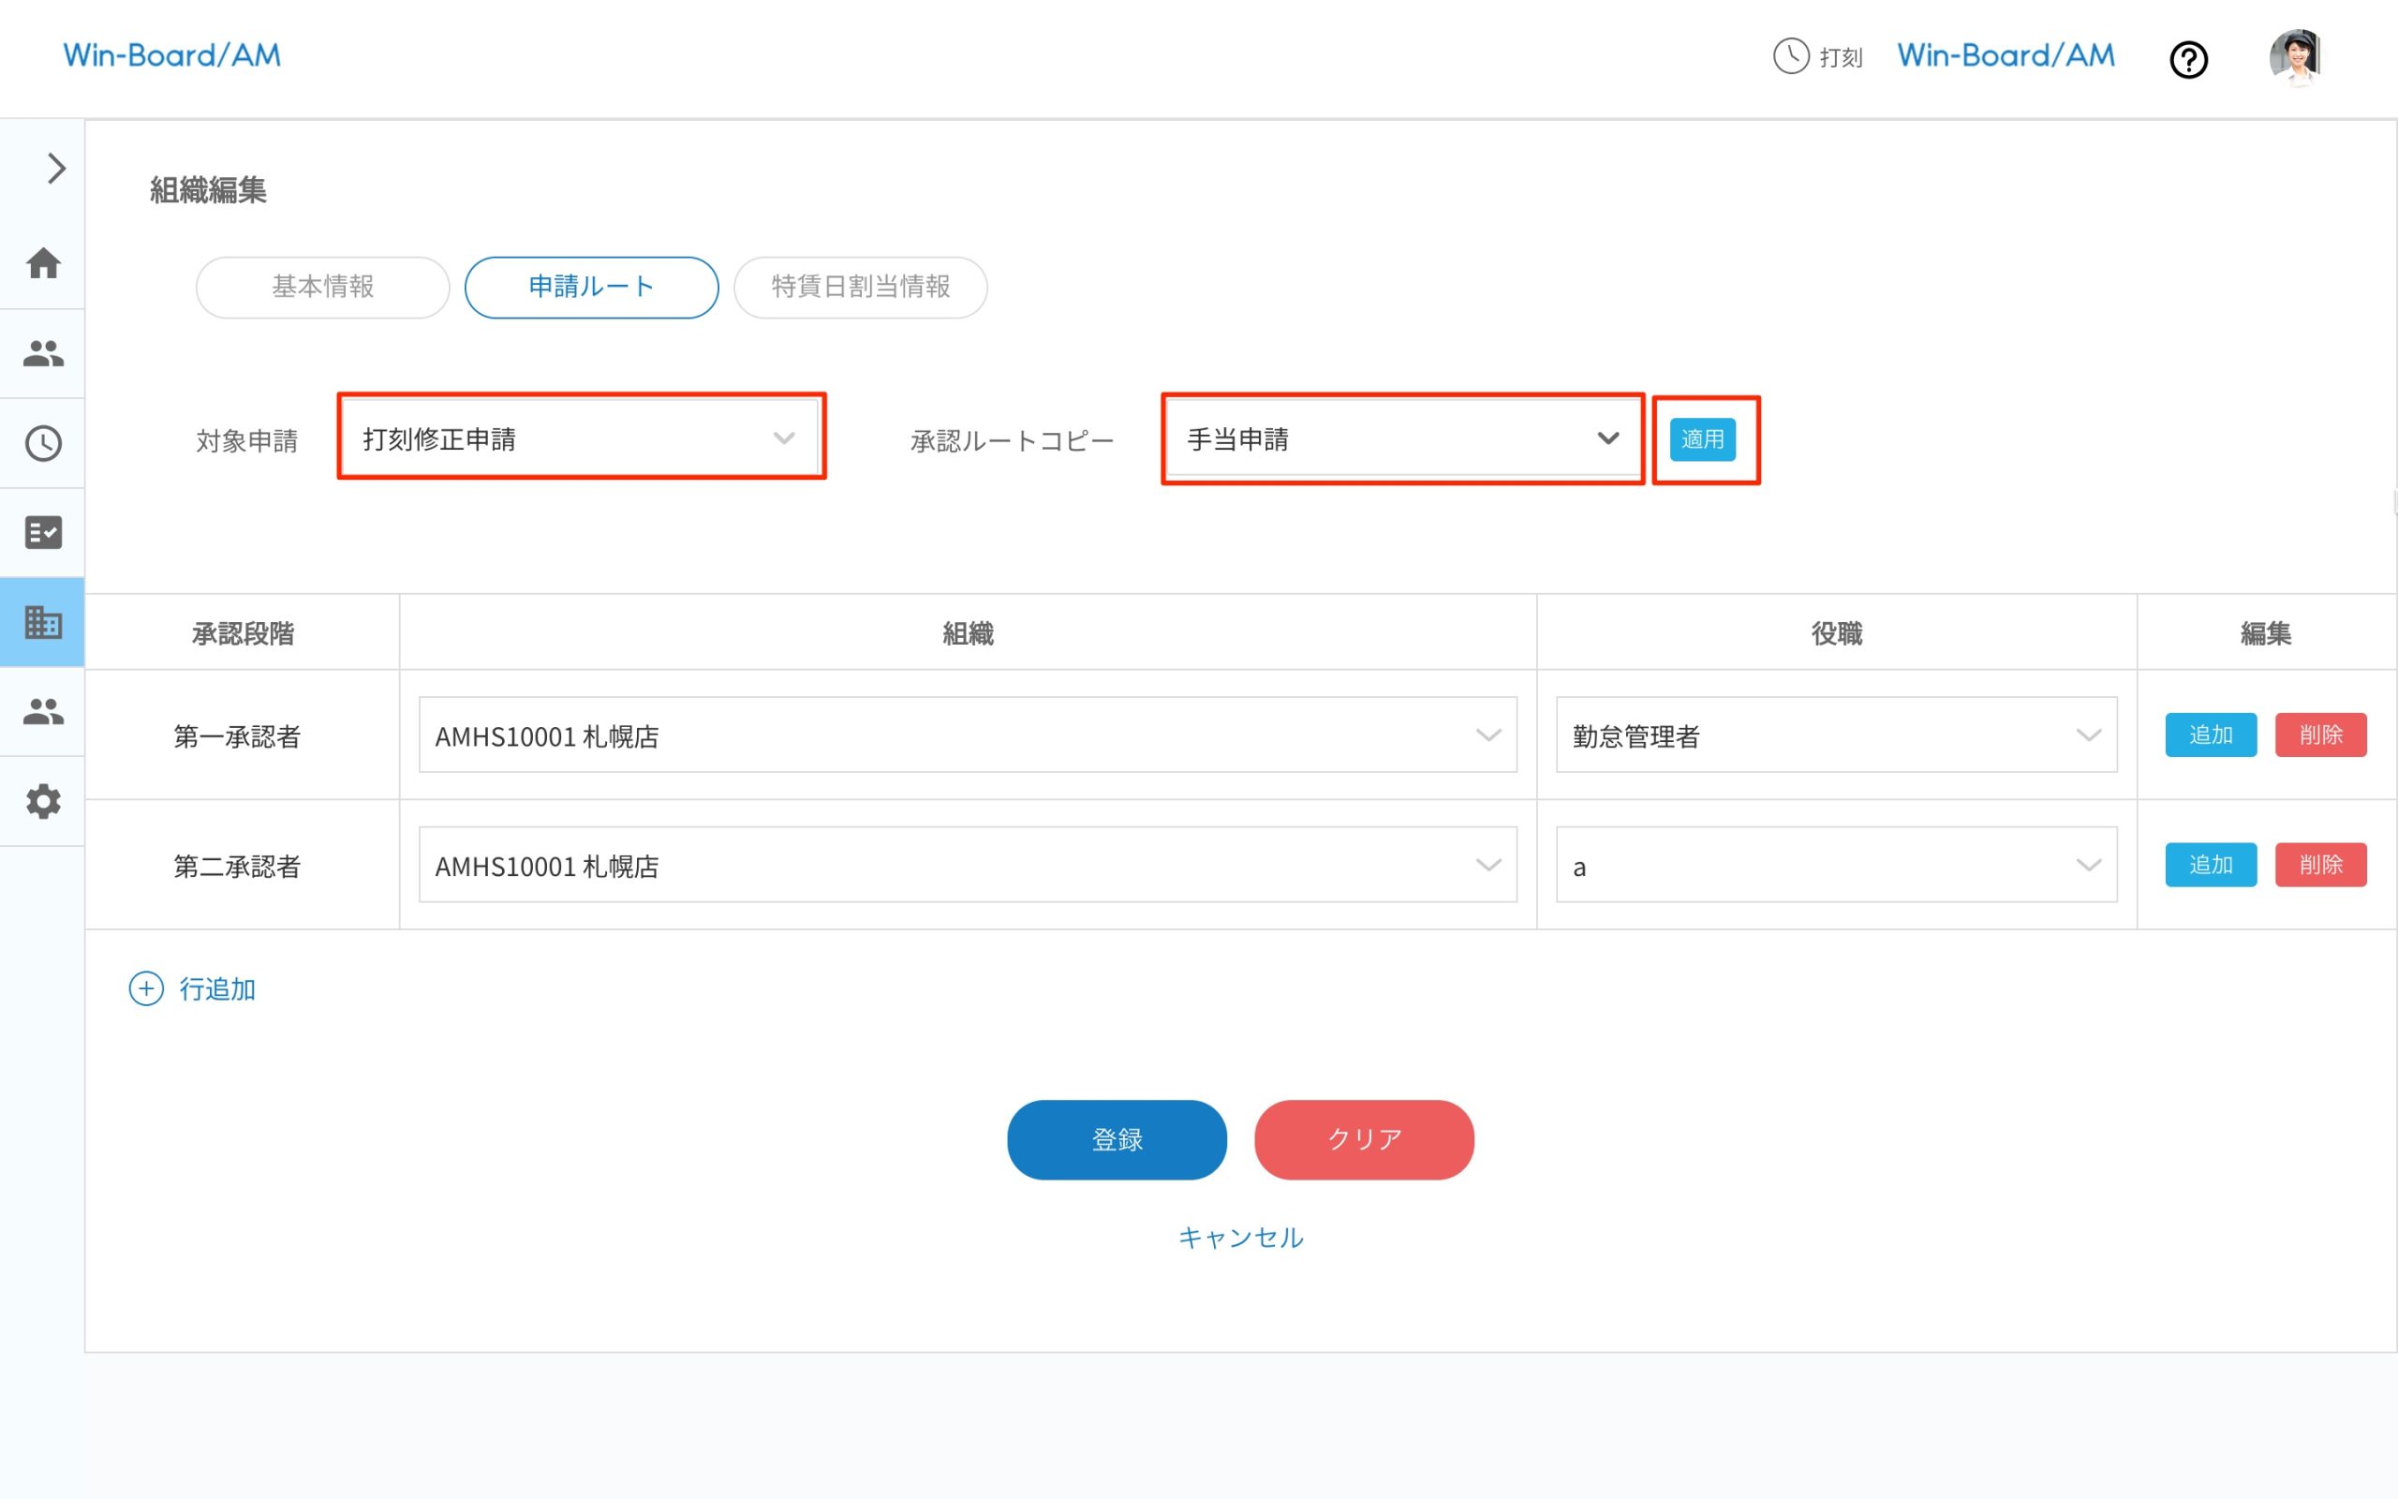Screen dimensions: 2398x1499
Task: Open the employees sidebar icon near top
Action: (44, 353)
